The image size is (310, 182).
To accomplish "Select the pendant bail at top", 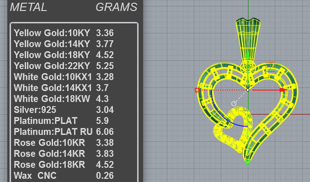I will tap(248, 40).
